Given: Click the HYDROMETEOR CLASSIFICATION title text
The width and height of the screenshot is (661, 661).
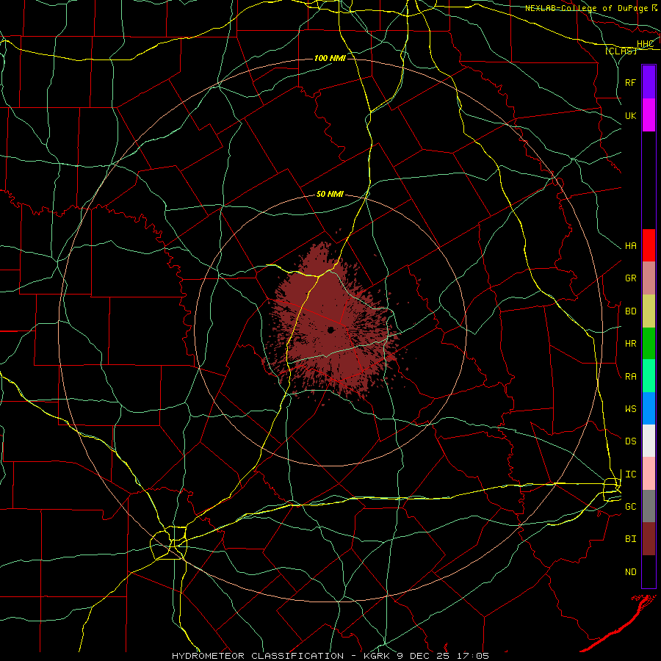Looking at the screenshot, I should pyautogui.click(x=258, y=656).
